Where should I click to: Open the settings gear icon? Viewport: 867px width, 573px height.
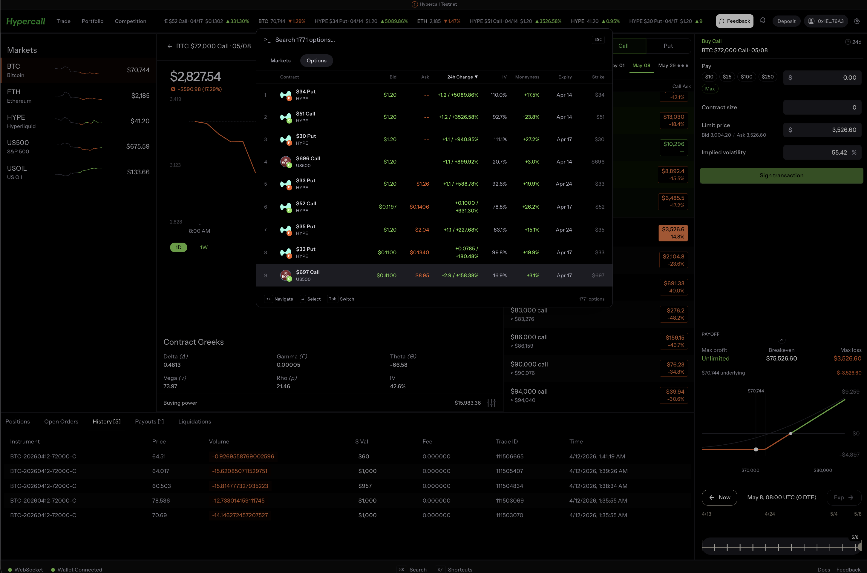click(857, 21)
